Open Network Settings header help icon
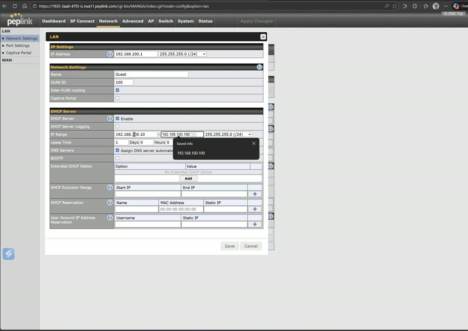Image resolution: width=468 pixels, height=331 pixels. point(260,67)
